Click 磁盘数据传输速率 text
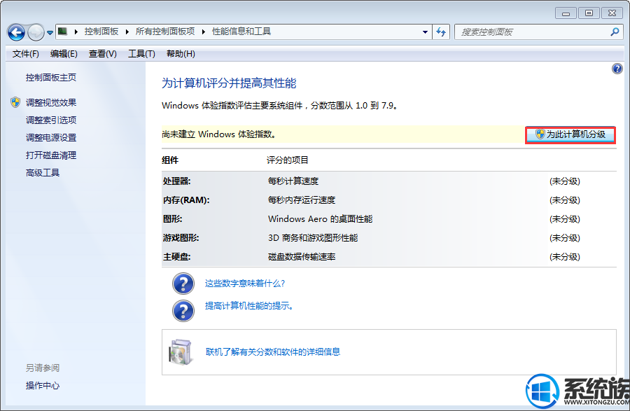 click(x=302, y=257)
